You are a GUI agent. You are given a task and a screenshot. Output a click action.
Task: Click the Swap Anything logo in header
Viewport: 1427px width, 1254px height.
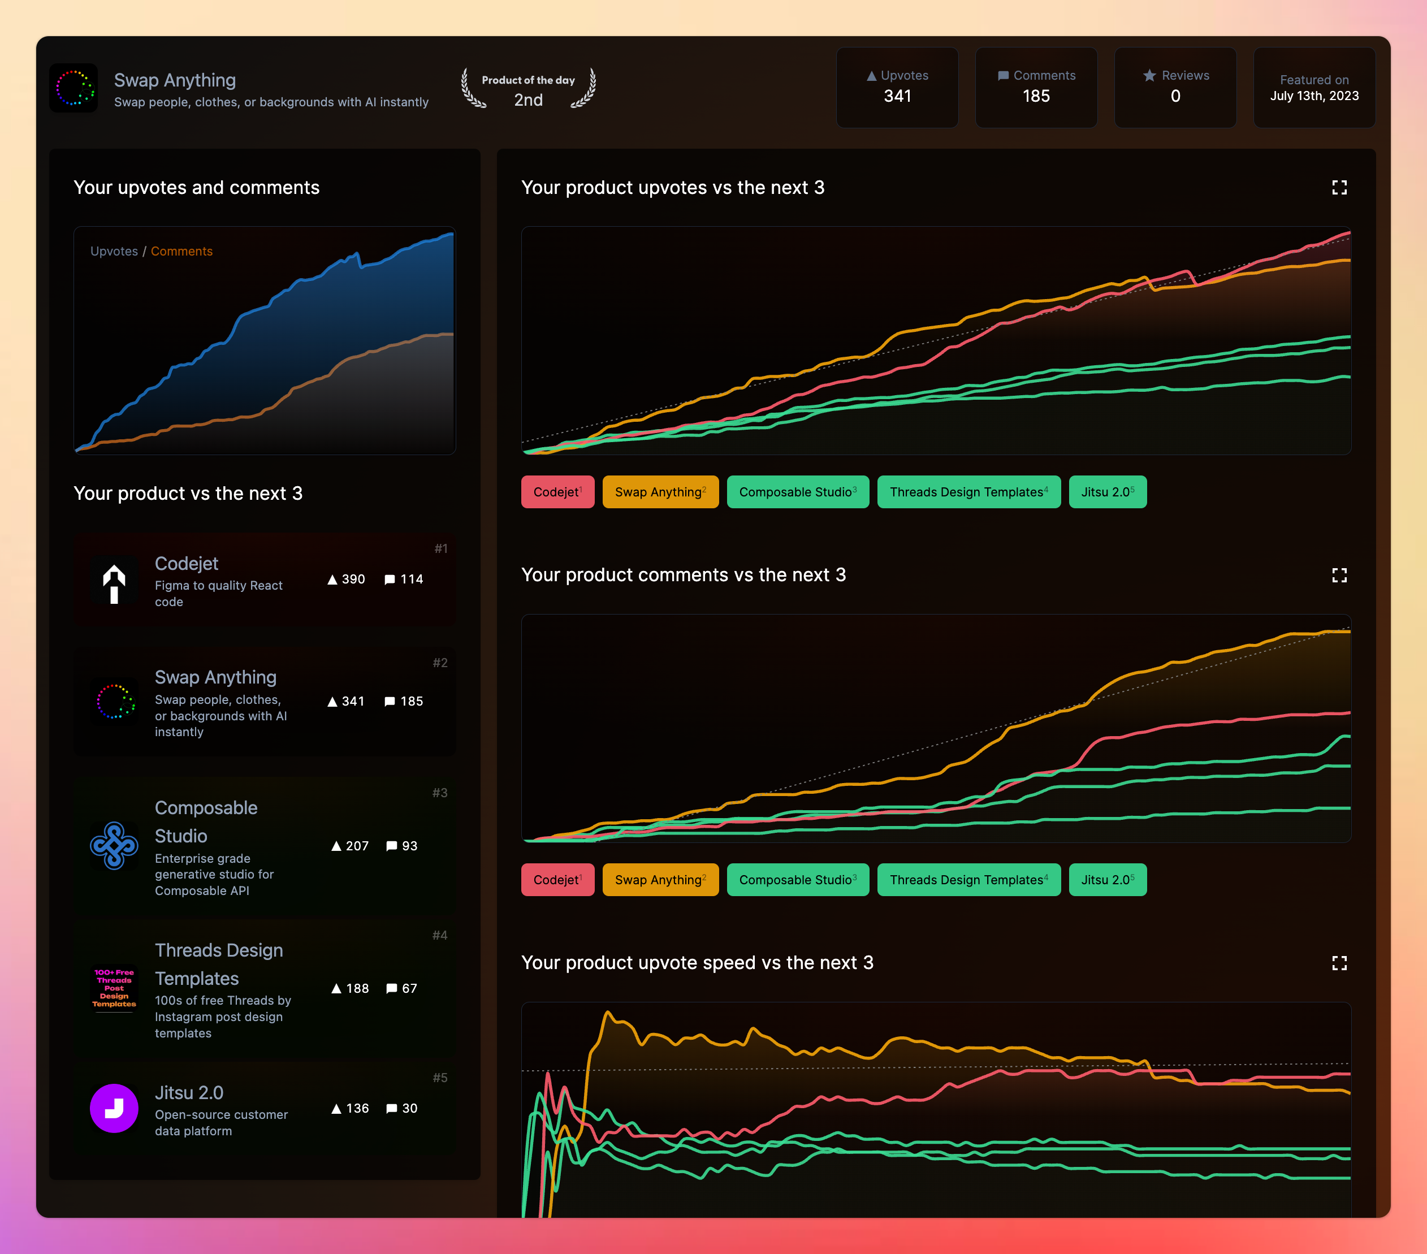(74, 88)
